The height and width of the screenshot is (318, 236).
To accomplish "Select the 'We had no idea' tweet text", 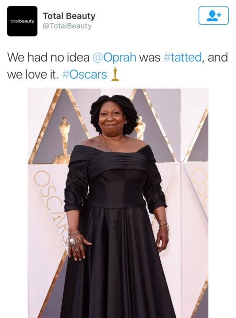I will (x=49, y=57).
